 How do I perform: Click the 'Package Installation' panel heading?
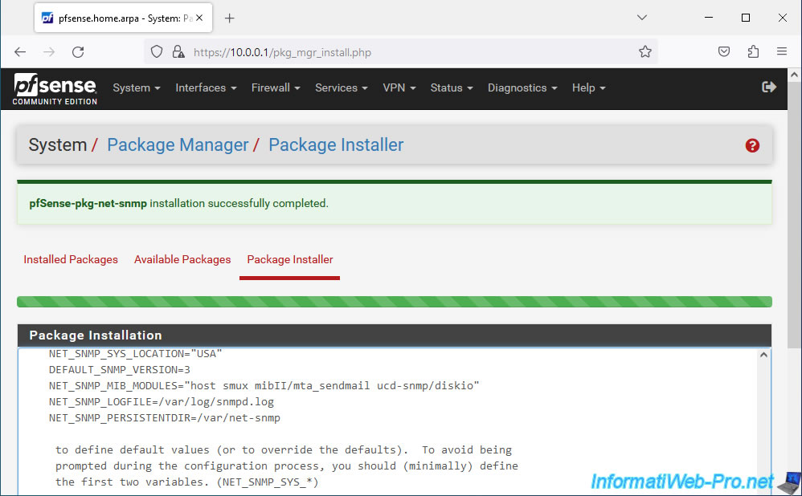click(x=96, y=335)
